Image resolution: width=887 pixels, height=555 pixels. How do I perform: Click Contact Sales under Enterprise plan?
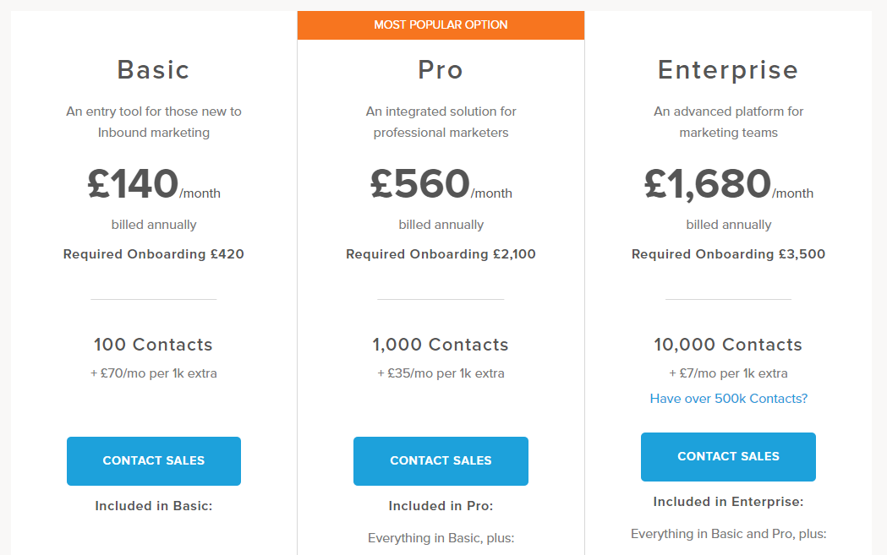point(728,456)
